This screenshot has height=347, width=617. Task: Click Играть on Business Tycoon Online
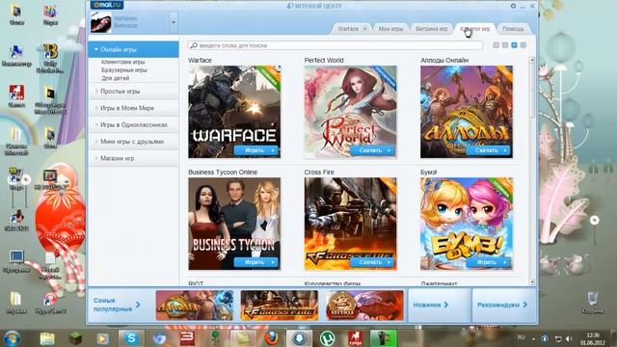tap(255, 262)
